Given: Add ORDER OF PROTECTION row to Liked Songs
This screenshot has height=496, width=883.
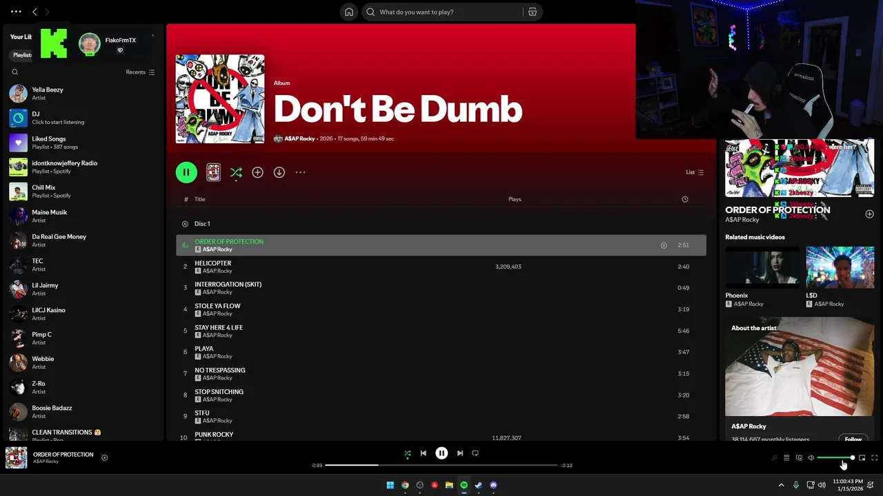Looking at the screenshot, I should 664,245.
